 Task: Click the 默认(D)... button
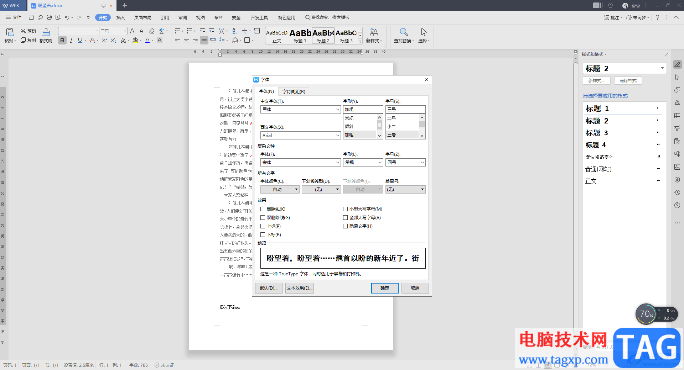click(269, 288)
